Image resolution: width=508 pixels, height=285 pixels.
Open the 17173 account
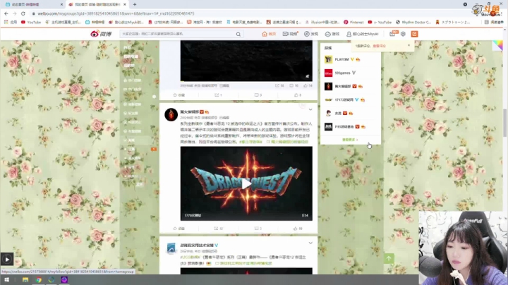tap(344, 99)
